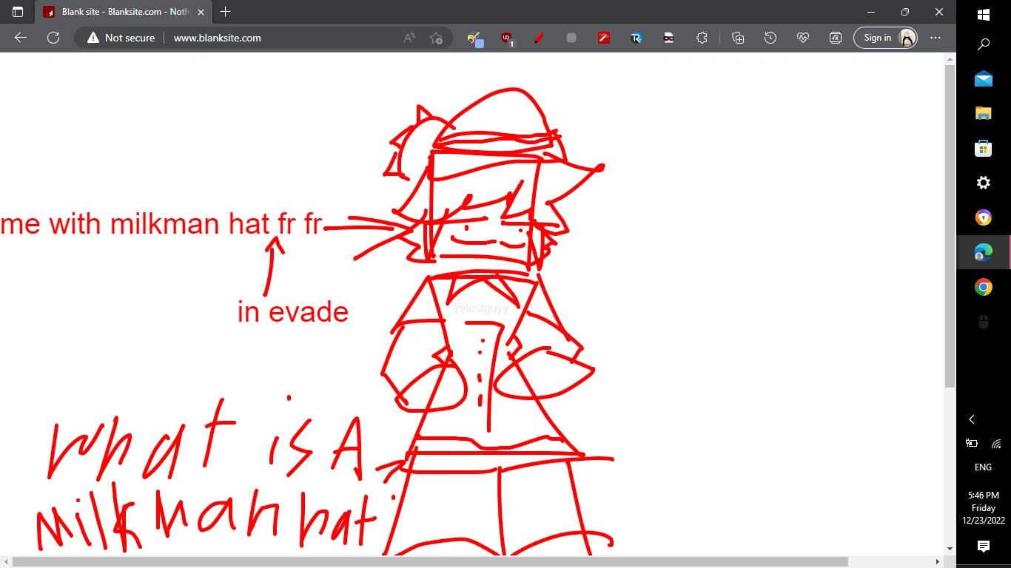Open the tab actions menu
The image size is (1011, 568).
coord(16,12)
